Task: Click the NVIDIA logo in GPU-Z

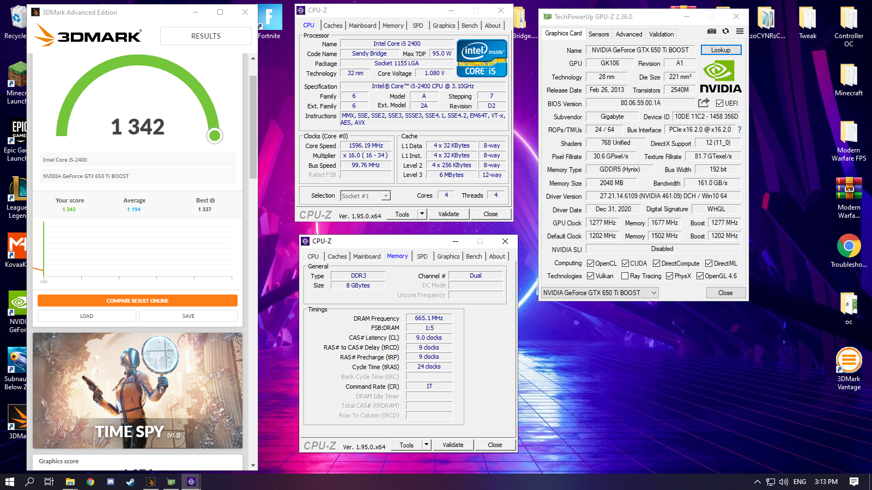Action: coord(720,77)
